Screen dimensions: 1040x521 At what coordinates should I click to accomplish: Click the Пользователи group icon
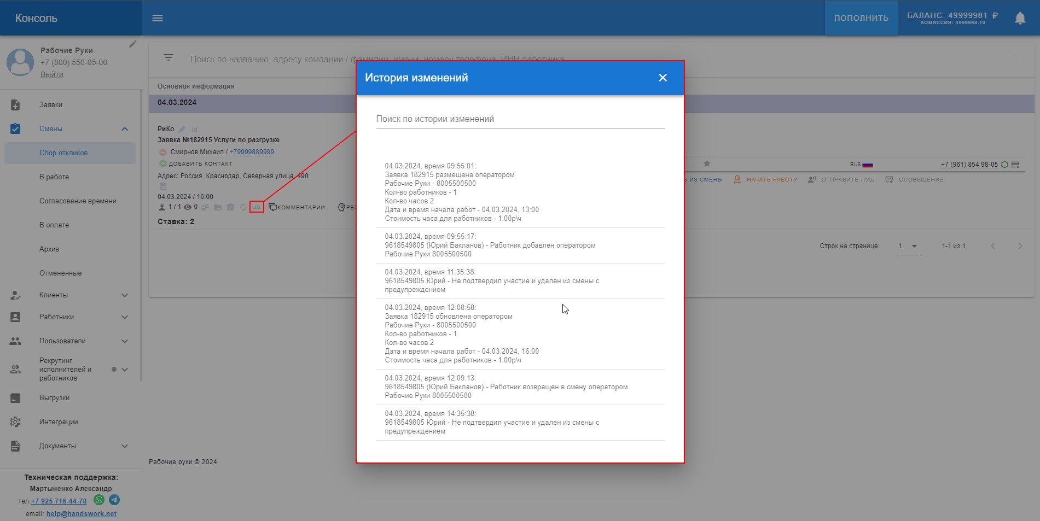pyautogui.click(x=15, y=341)
